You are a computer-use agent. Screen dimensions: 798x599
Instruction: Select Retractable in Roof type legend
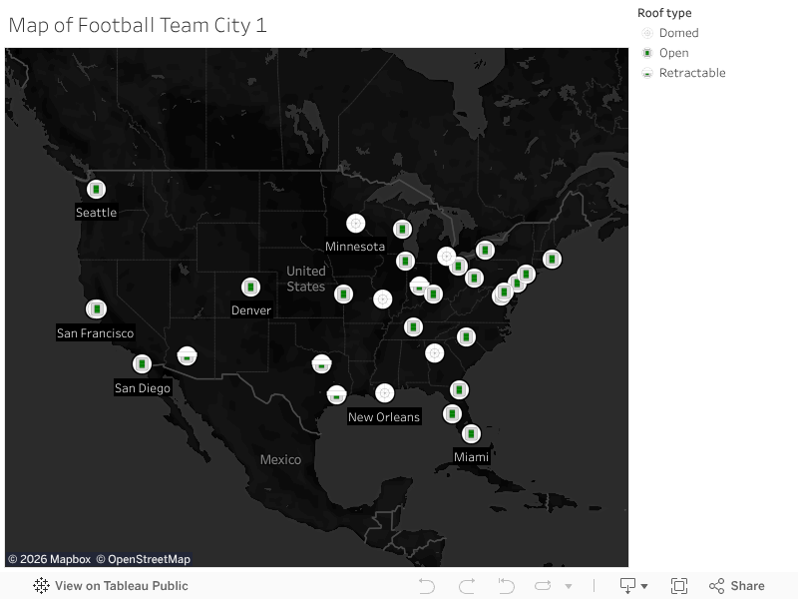[691, 73]
